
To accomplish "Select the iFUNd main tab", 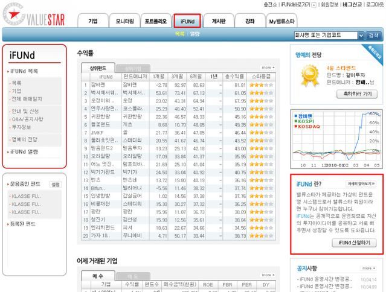I will pos(187,21).
